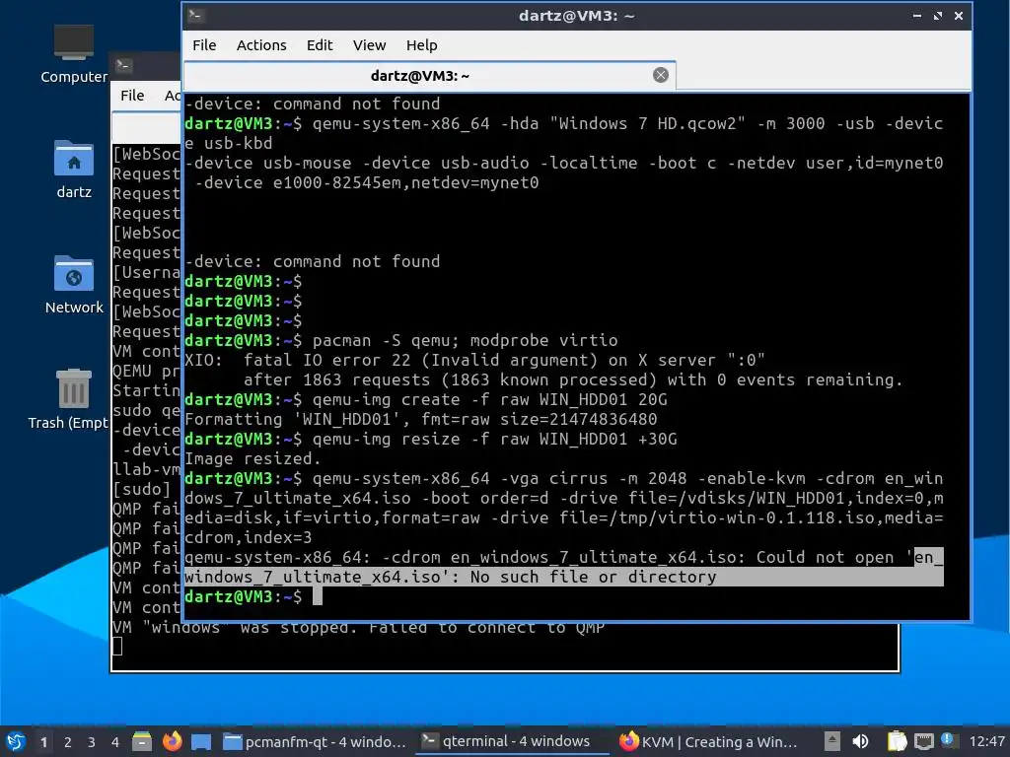Open the View menu
The height and width of the screenshot is (757, 1010).
coord(369,45)
